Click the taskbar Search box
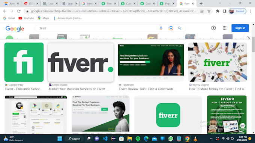Viewport: 255px width, 143px height. [74, 139]
